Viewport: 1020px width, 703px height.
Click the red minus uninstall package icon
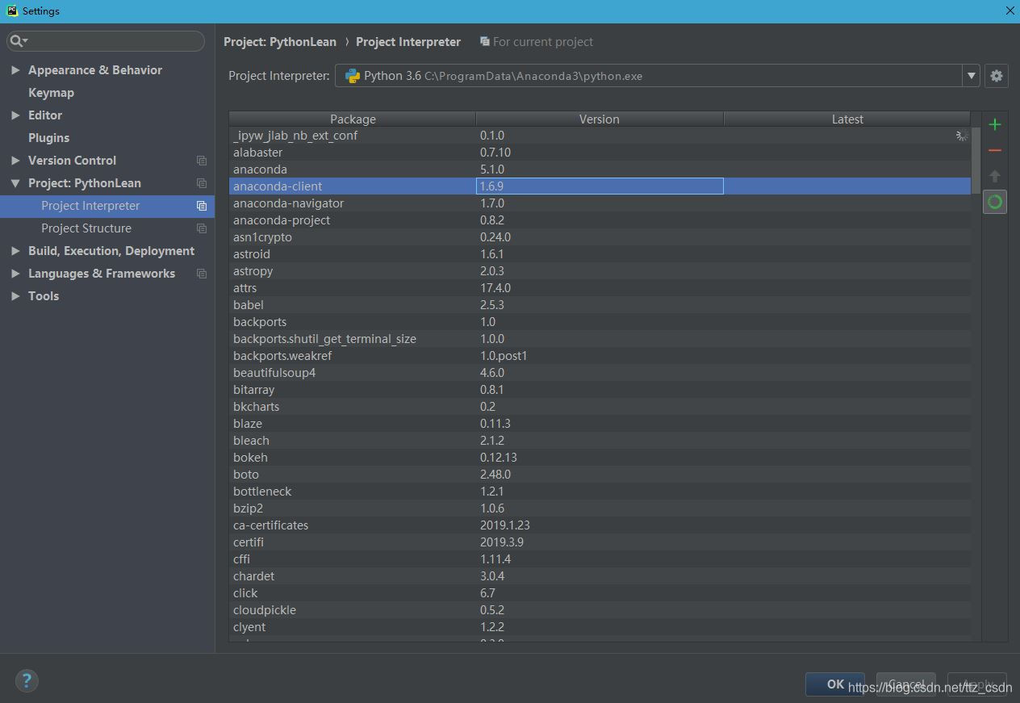point(995,150)
